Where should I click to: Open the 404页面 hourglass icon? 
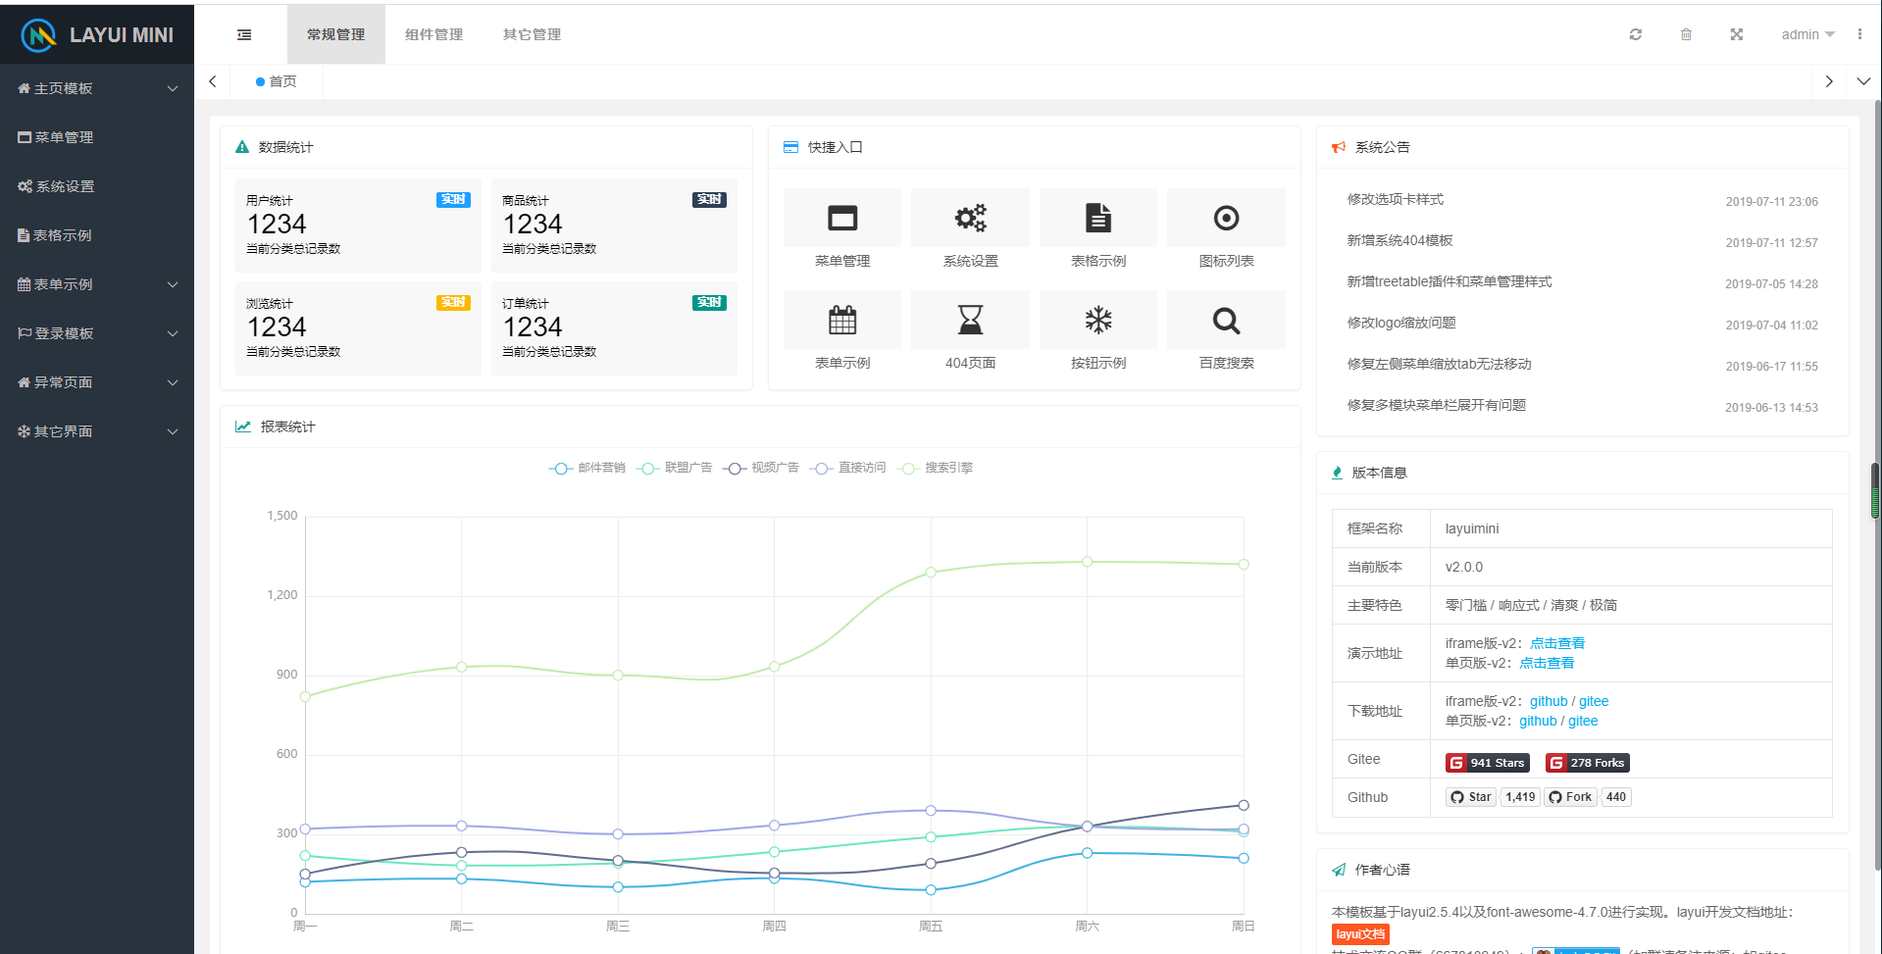[x=969, y=320]
